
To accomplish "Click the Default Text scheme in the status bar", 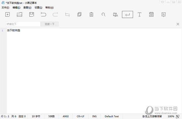I will 112,116.
